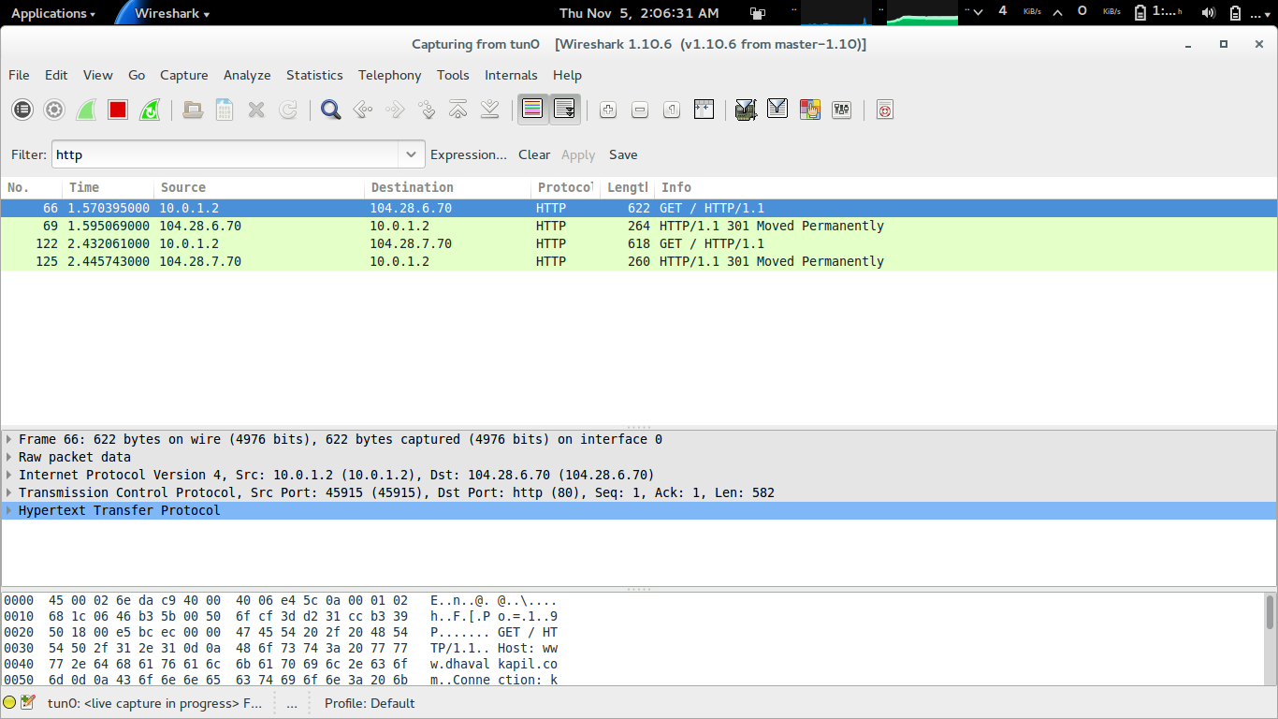Restart the live capture icon

point(150,110)
